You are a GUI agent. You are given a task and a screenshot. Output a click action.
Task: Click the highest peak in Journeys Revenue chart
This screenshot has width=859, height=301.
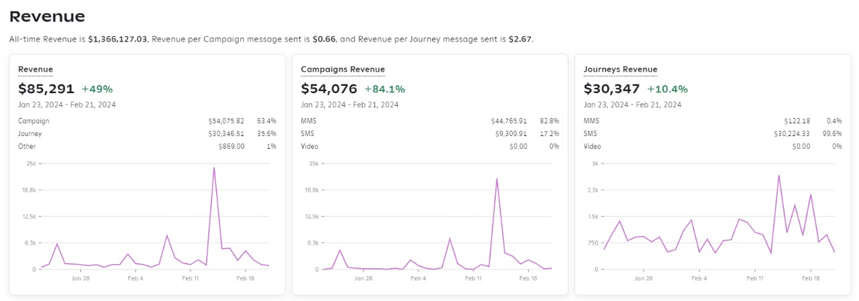click(x=778, y=175)
